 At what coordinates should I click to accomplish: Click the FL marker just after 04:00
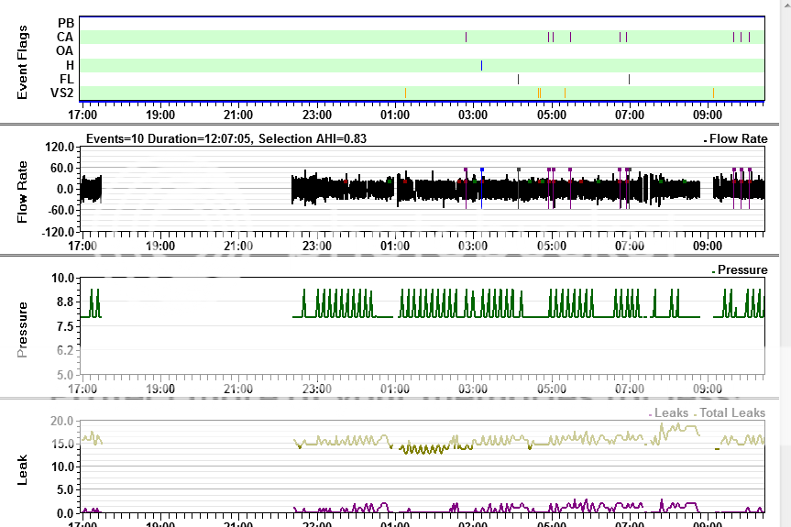point(518,79)
